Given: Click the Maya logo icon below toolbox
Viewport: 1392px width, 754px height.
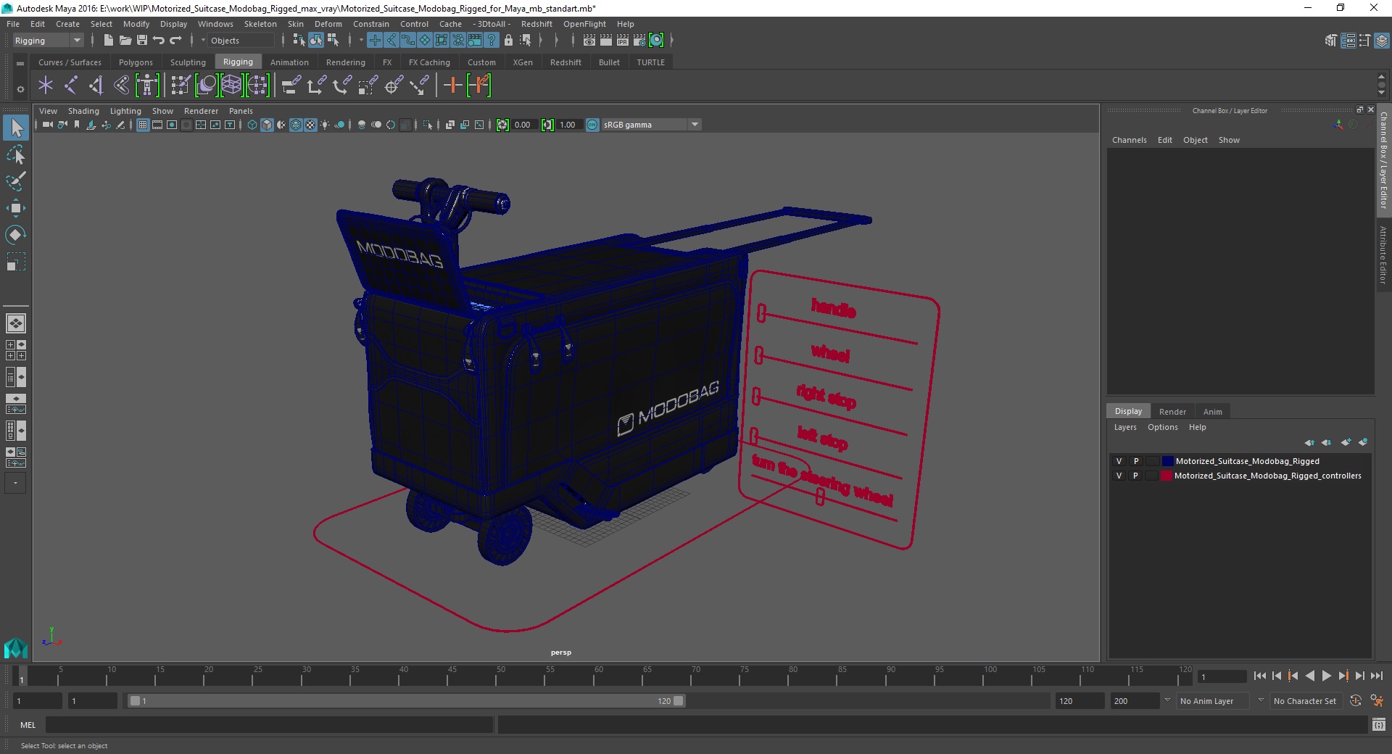Looking at the screenshot, I should [x=16, y=647].
